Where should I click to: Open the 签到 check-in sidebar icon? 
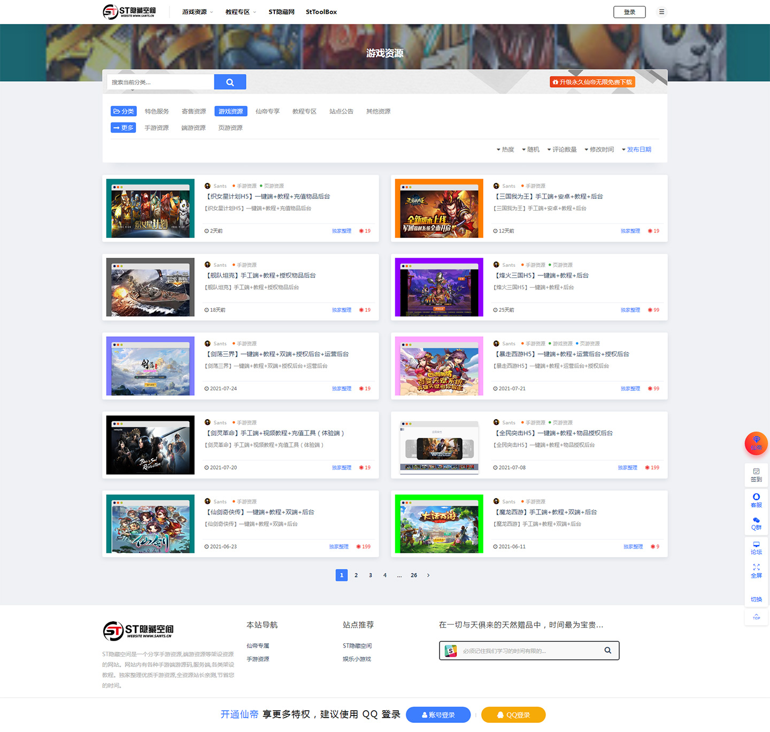pos(756,475)
